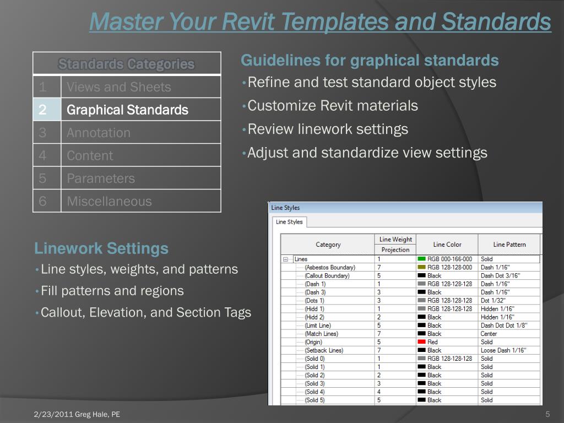This screenshot has height=423, width=564.
Task: Select the (Limit Line) line style row
Action: pyautogui.click(x=410, y=325)
